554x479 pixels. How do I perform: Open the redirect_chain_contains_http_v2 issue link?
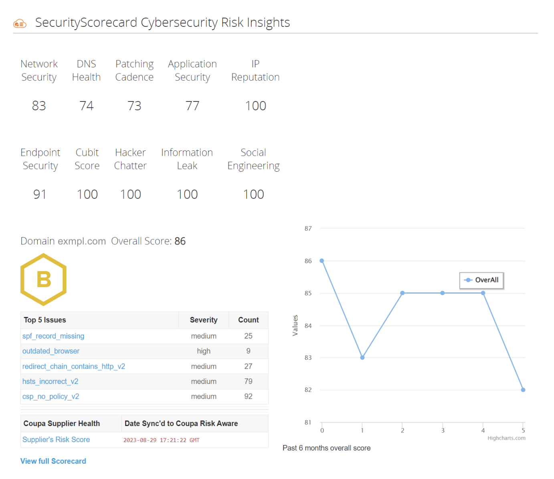(74, 366)
